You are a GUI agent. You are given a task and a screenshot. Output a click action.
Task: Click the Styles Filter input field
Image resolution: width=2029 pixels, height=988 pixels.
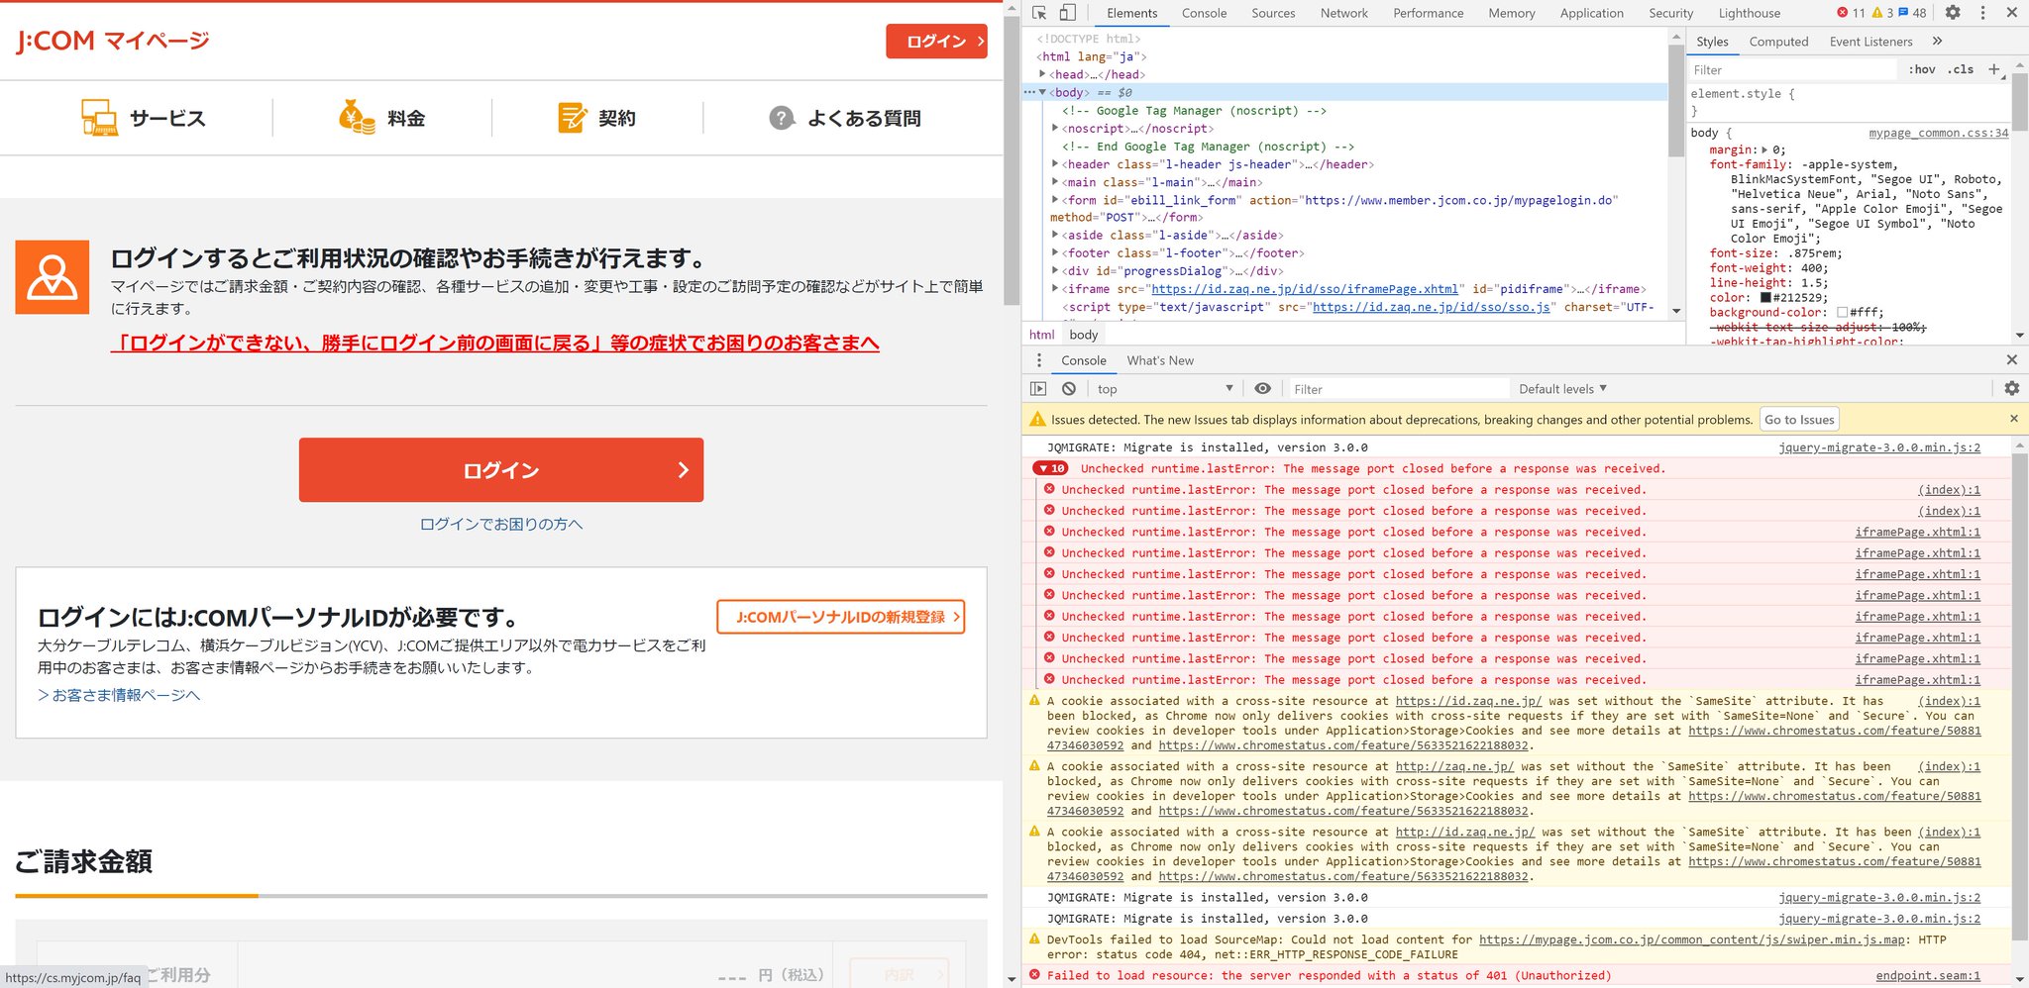(1793, 69)
